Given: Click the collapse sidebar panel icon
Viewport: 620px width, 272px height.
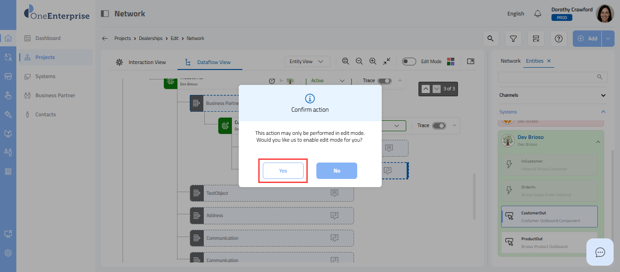Looking at the screenshot, I should pyautogui.click(x=105, y=14).
